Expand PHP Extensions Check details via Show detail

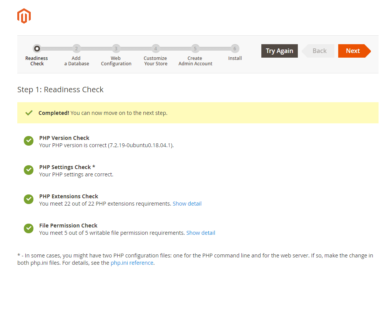[x=187, y=203]
